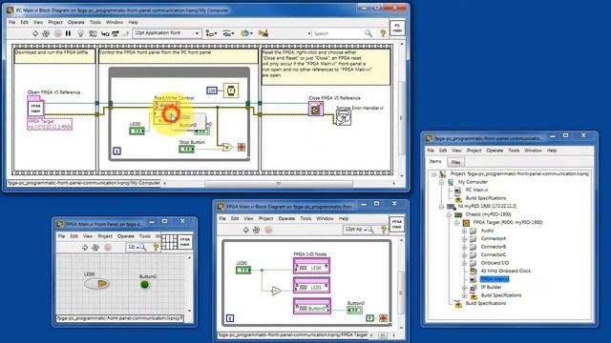Image resolution: width=611 pixels, height=343 pixels.
Task: Click Run arrow in FPGA Front Panel window
Action: click(x=85, y=248)
